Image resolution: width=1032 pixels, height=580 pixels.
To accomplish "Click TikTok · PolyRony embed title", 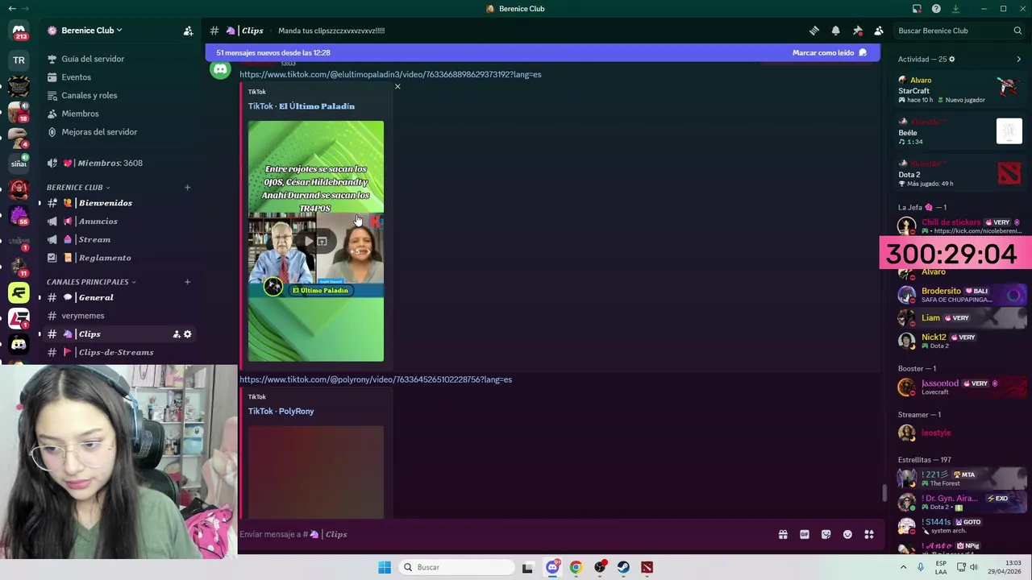I will (281, 412).
